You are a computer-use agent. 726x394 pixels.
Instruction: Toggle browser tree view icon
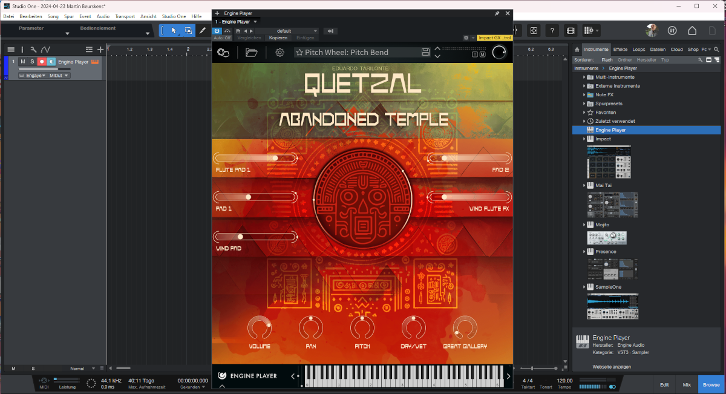point(717,60)
